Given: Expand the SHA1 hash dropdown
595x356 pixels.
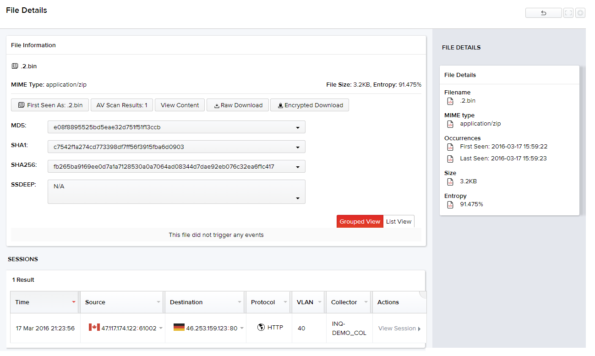Looking at the screenshot, I should coord(297,147).
